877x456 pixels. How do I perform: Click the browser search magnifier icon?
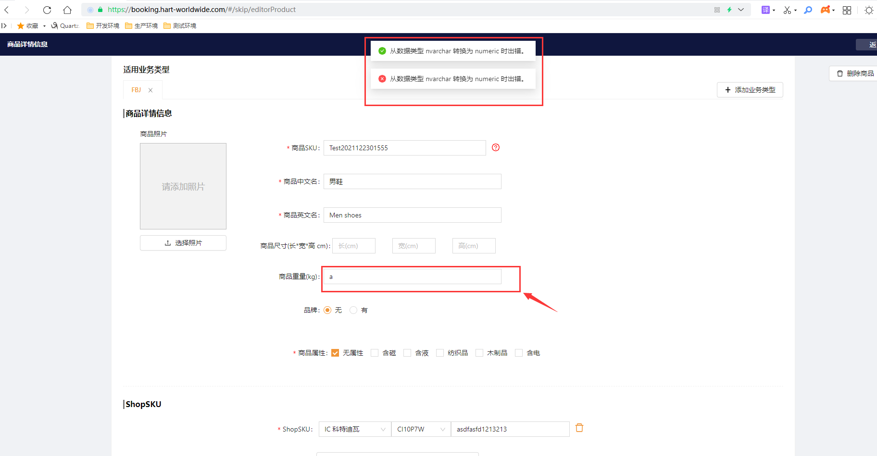point(808,10)
